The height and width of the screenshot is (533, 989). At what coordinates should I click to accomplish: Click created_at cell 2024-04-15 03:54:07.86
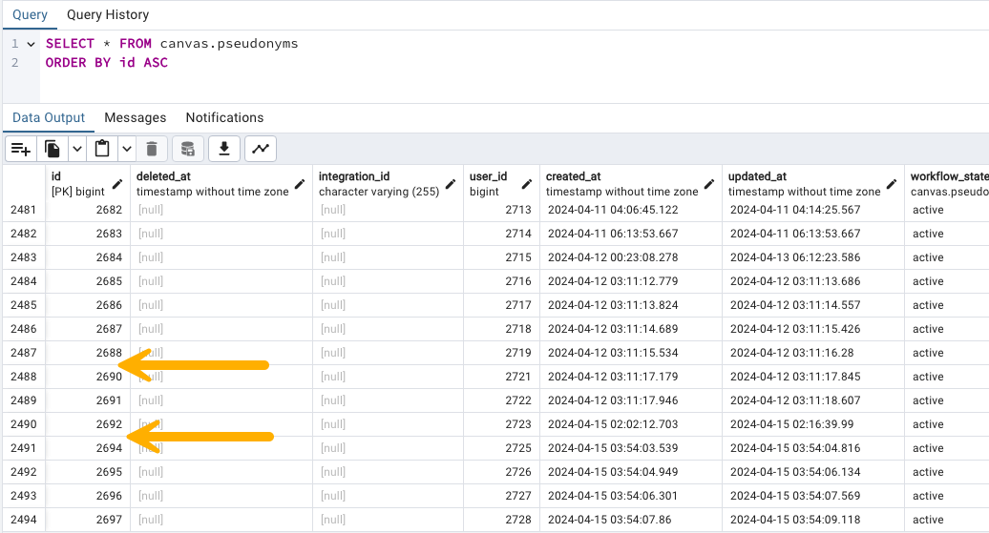pyautogui.click(x=631, y=520)
